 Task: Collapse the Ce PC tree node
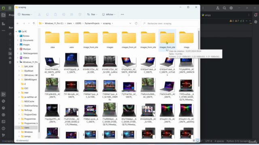point(16,31)
